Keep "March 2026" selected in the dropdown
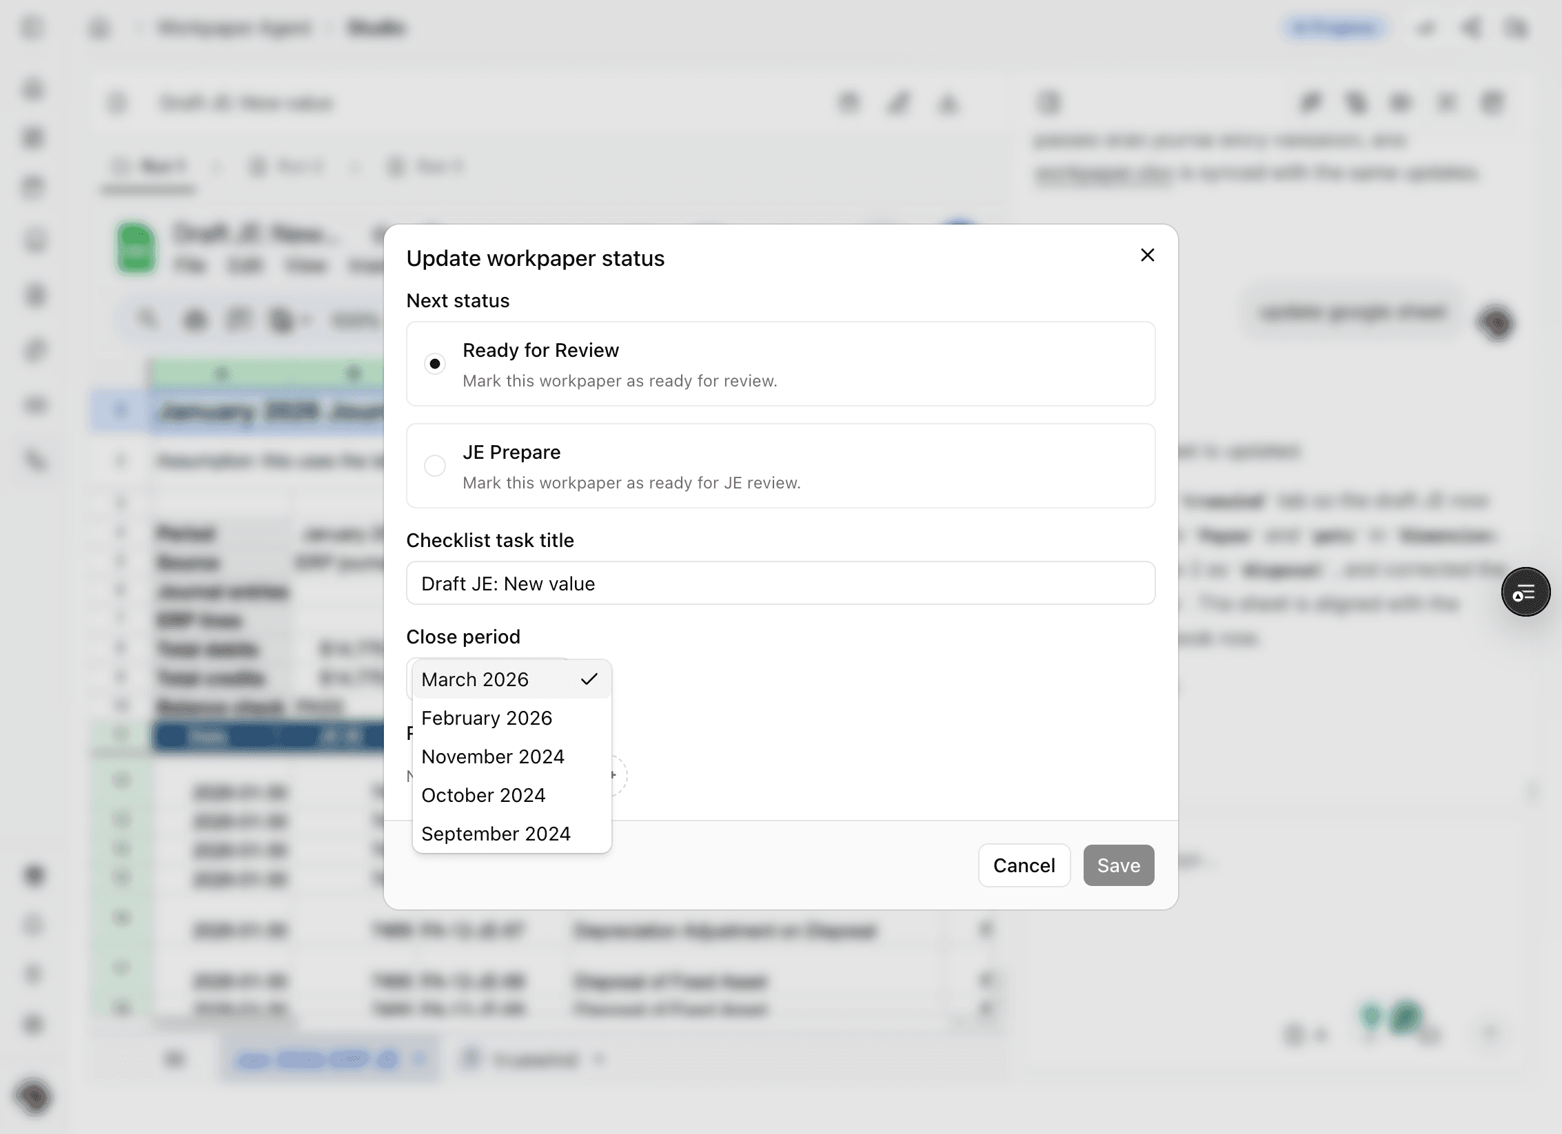 (474, 679)
